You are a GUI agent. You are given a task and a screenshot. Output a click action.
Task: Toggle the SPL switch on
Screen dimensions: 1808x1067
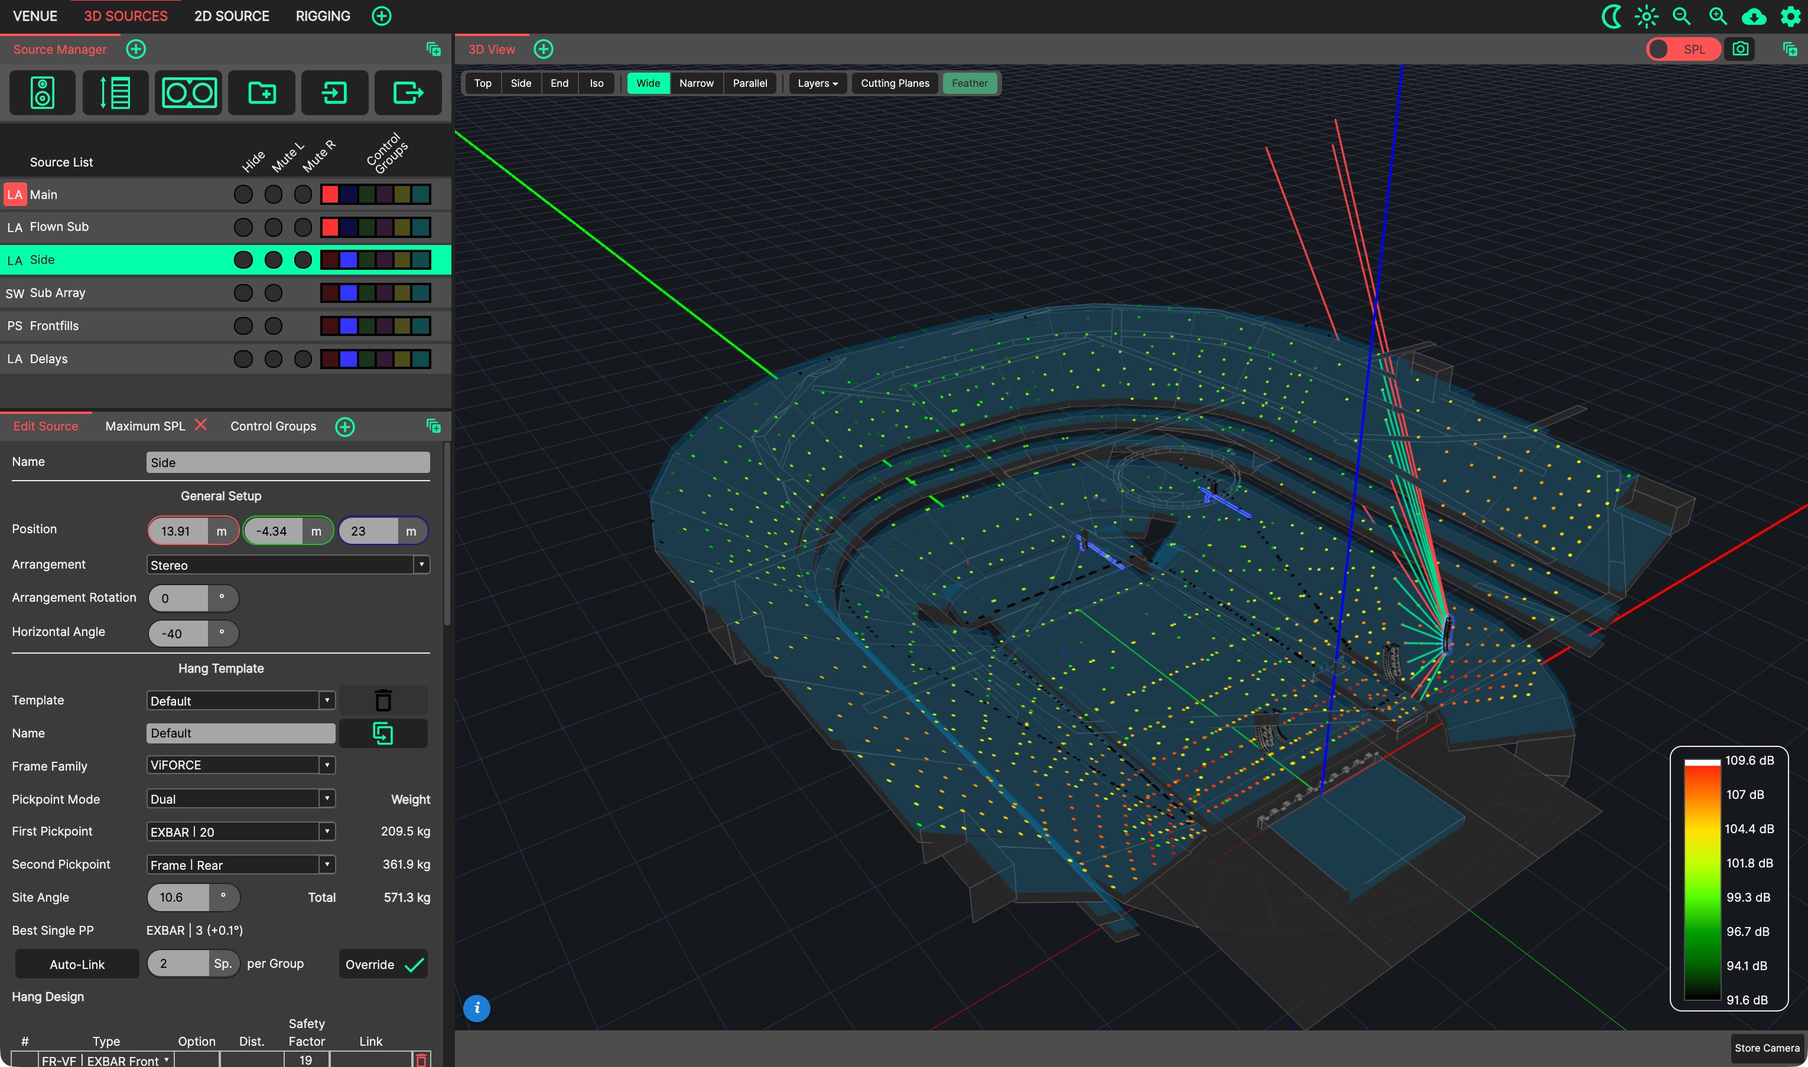pos(1683,49)
